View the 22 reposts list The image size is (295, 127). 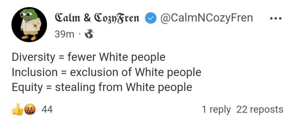tap(260, 109)
